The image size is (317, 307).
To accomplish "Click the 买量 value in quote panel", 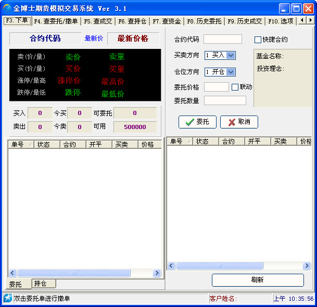I will point(117,69).
